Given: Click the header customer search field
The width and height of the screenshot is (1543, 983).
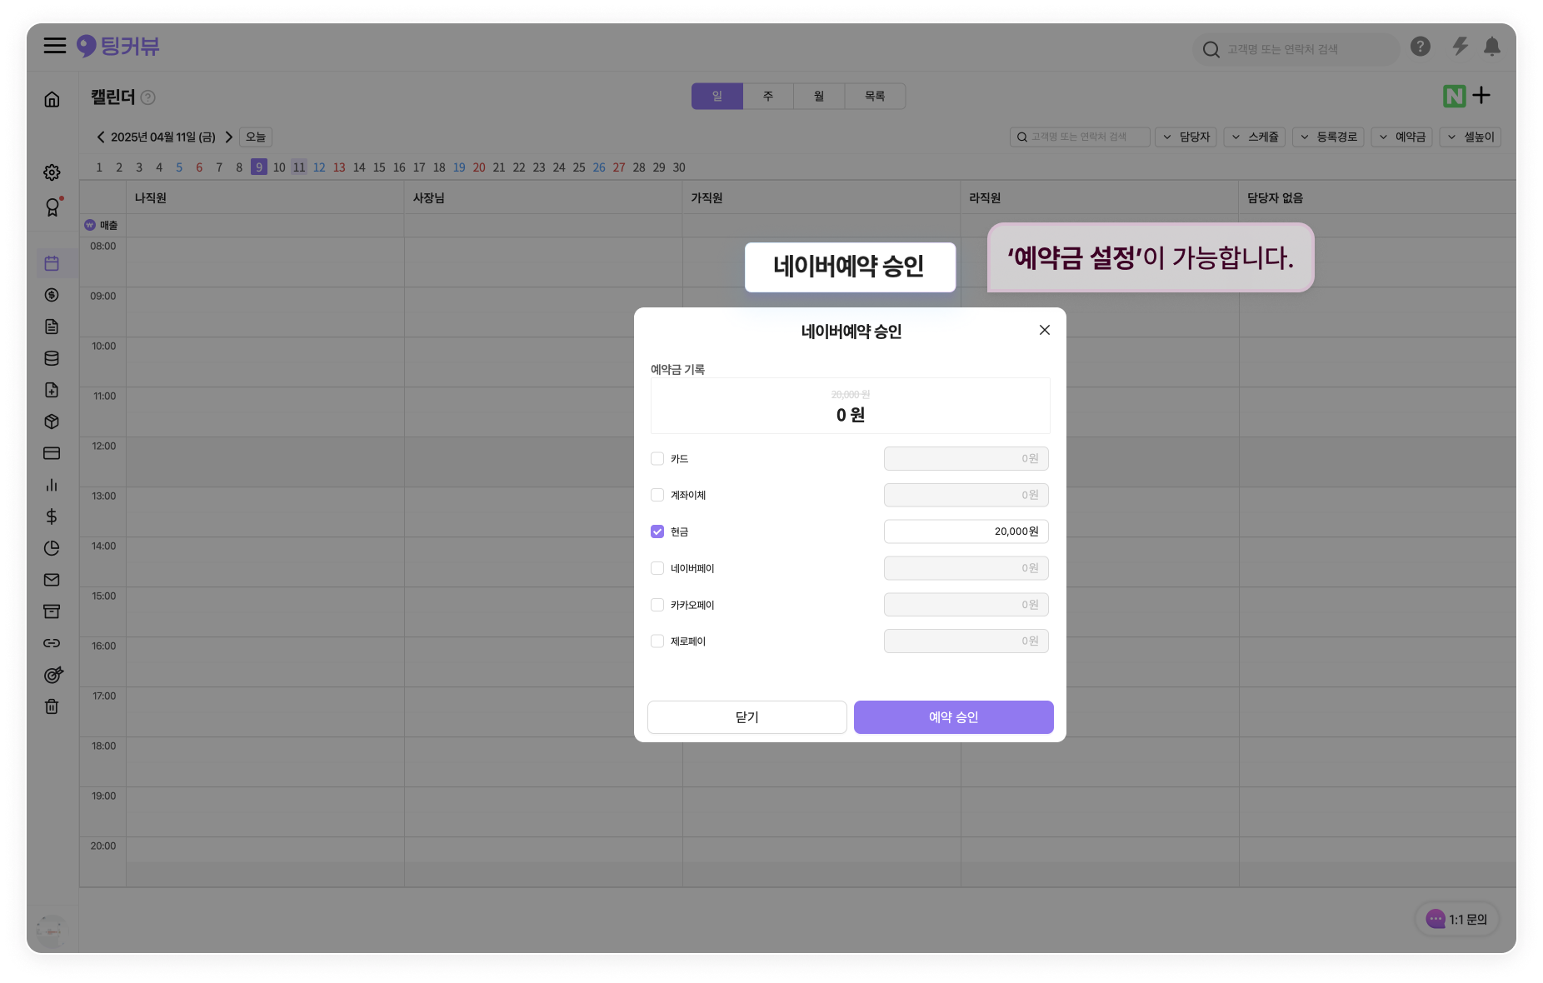Looking at the screenshot, I should [1296, 50].
